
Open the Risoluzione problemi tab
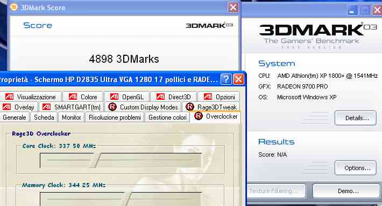(x=115, y=117)
